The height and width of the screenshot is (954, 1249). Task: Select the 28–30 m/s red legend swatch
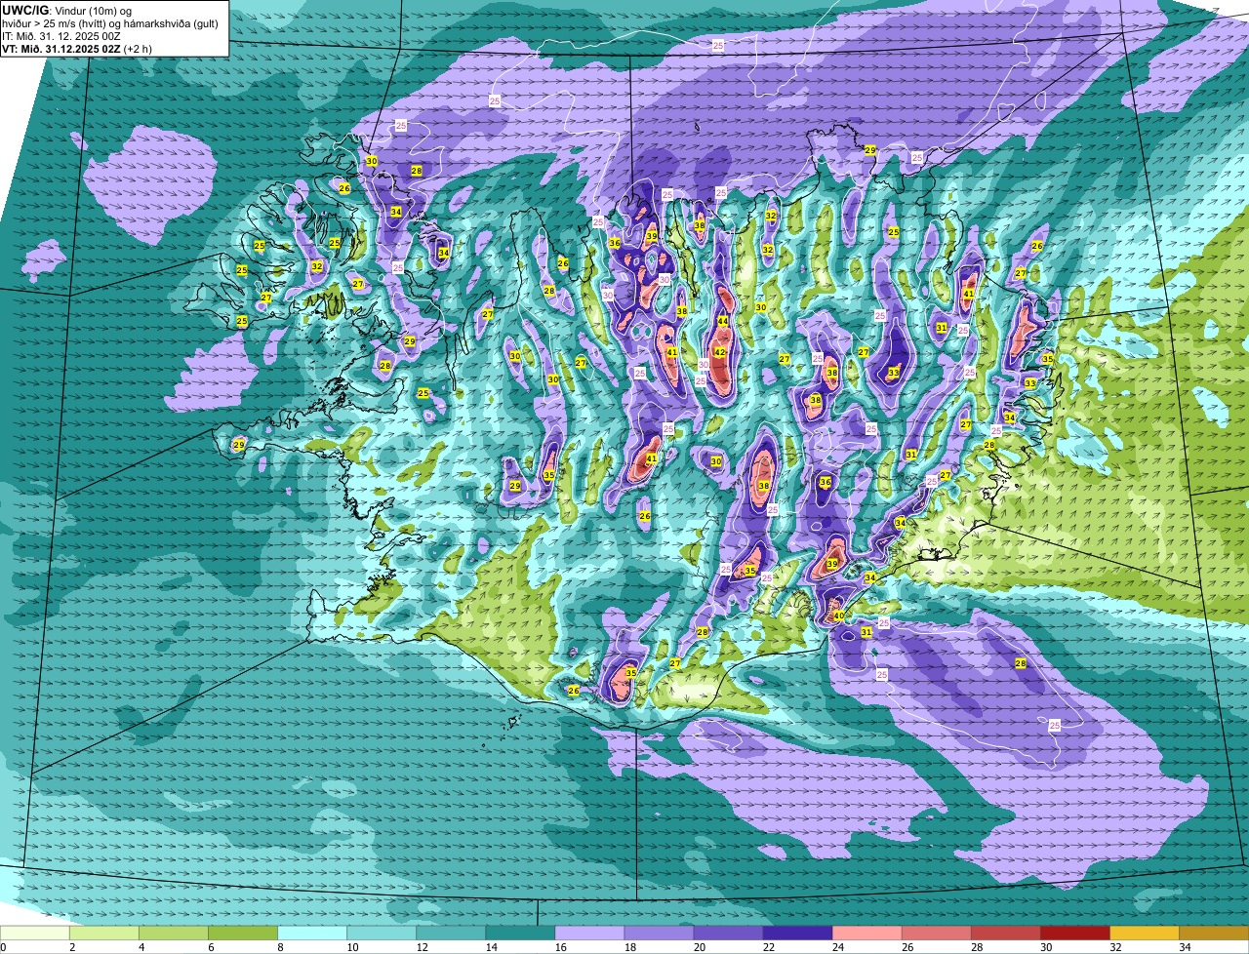(1005, 934)
